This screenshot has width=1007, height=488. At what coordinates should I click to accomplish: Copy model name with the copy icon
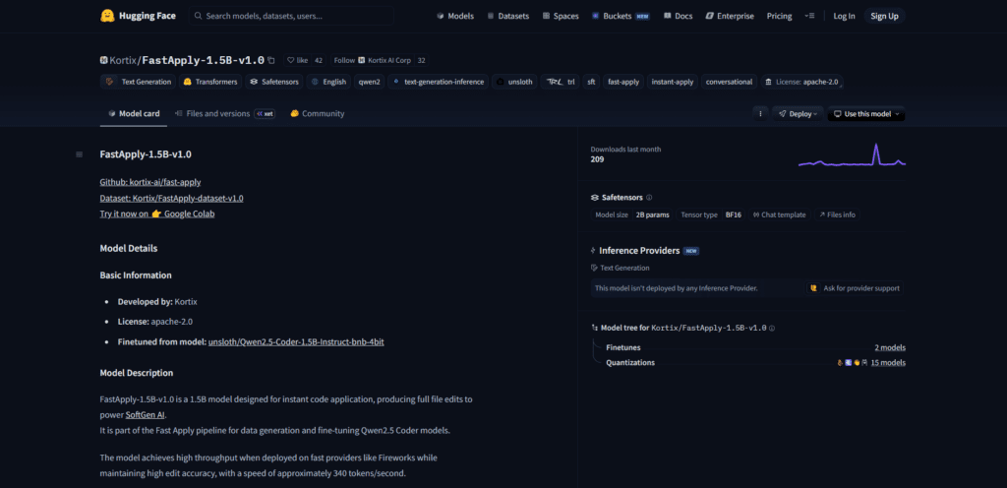[x=271, y=60]
